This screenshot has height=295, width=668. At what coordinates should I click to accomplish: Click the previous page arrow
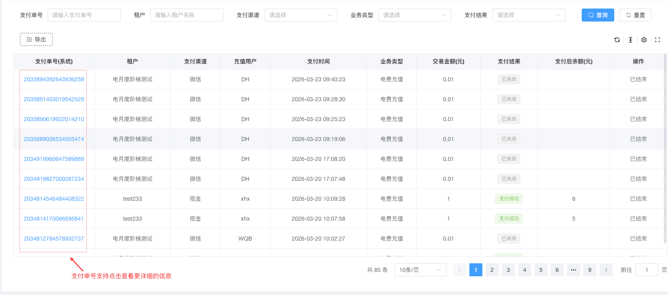[x=460, y=270]
